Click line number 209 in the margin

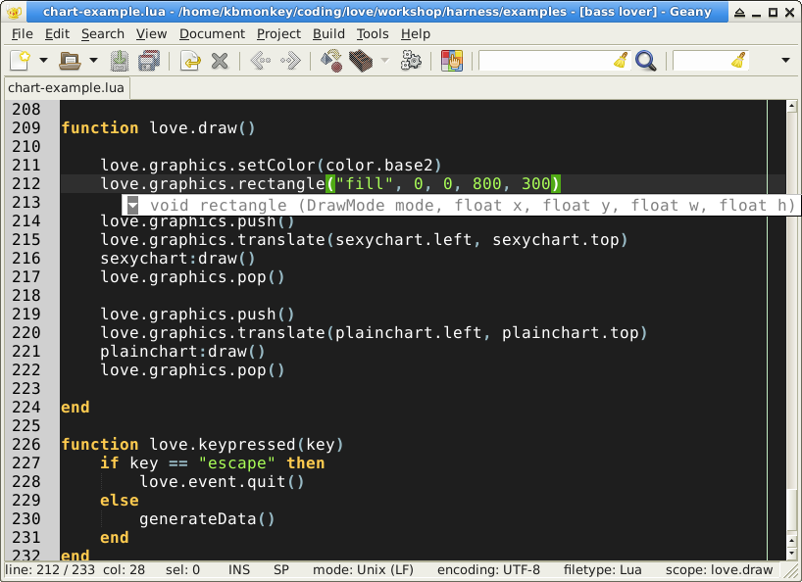(x=26, y=127)
